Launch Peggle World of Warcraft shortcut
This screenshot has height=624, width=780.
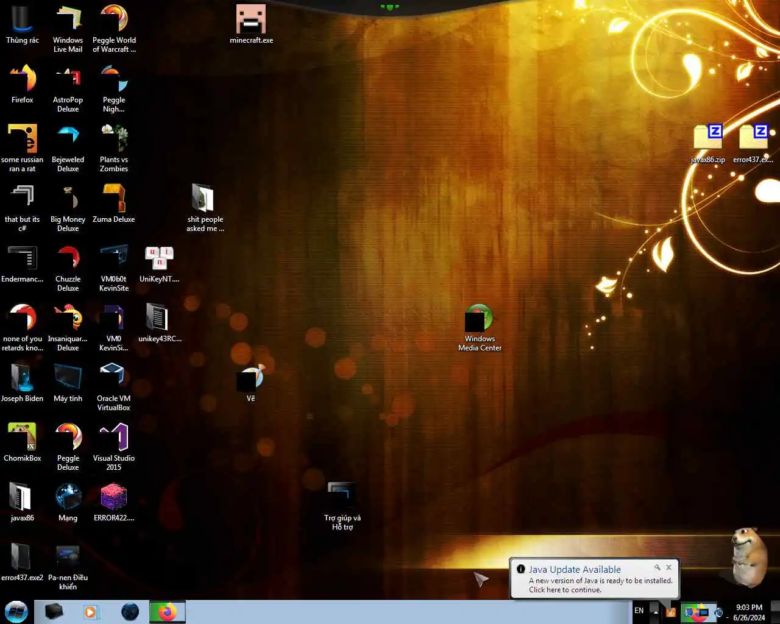click(x=114, y=29)
